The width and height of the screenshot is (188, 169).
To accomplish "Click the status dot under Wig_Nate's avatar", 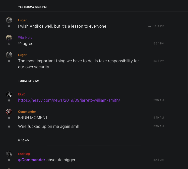I will coord(9,44).
